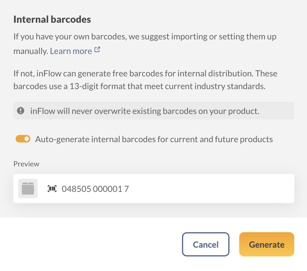
Task: Click the barcode scan icon in the preview
Action: [x=52, y=189]
